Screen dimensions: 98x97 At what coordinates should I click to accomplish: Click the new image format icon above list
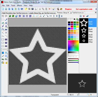(x=80, y=16)
